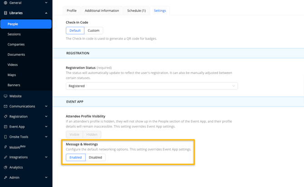Click the Event App icon

[x=5, y=127]
